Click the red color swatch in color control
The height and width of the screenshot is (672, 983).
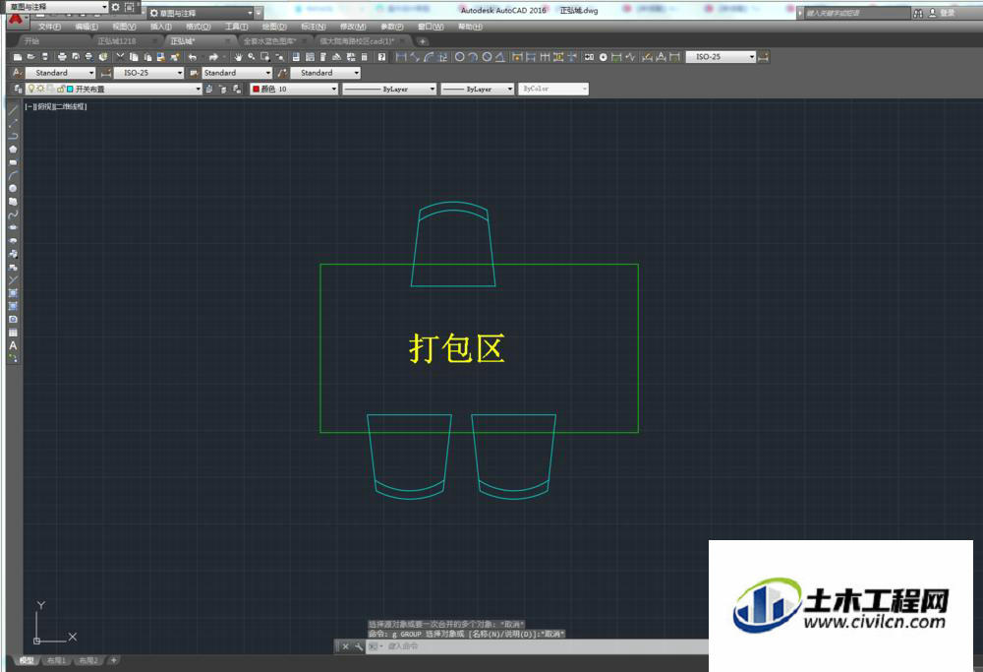[x=256, y=90]
